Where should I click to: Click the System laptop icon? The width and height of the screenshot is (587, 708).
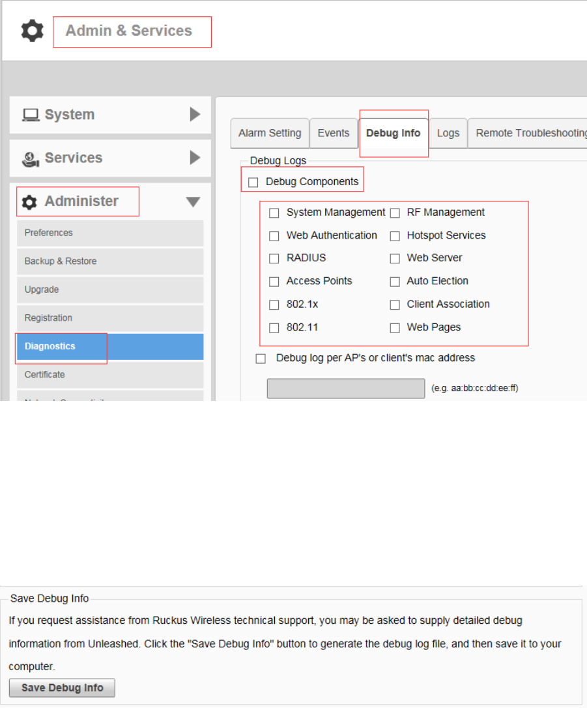tap(31, 115)
